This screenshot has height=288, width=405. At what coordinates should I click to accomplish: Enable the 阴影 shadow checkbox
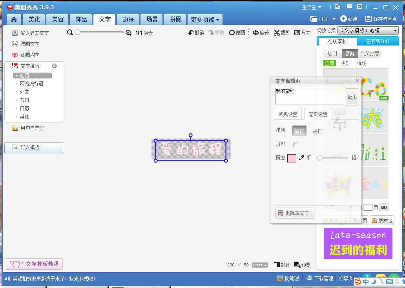pyautogui.click(x=296, y=144)
